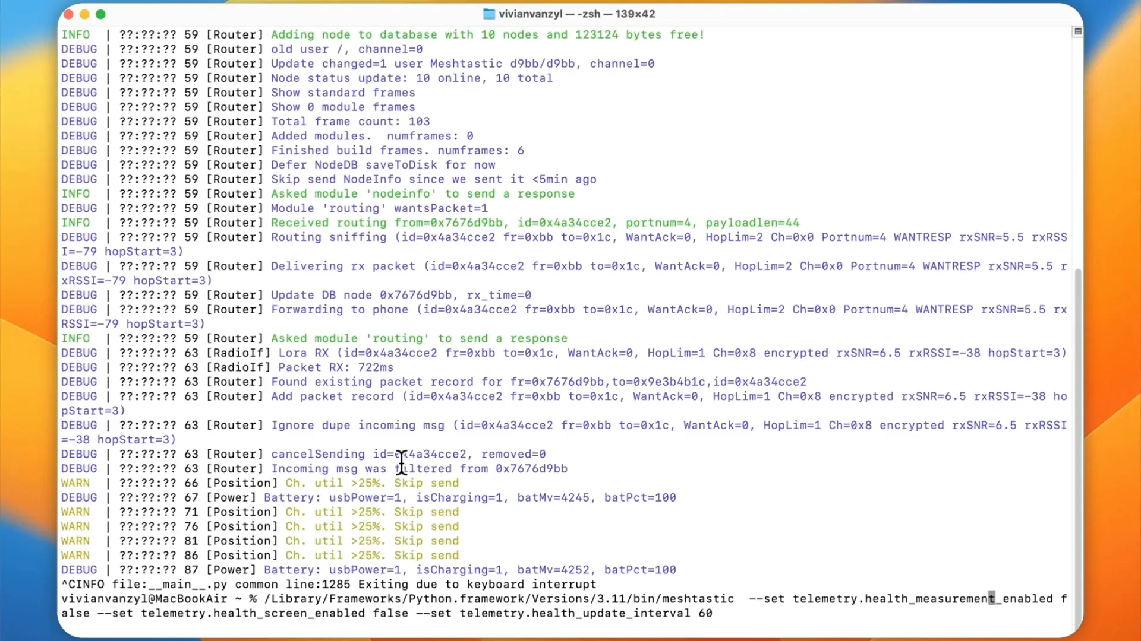Click 'Incoming msg was filtered from 0x7676d9bb'

point(420,469)
